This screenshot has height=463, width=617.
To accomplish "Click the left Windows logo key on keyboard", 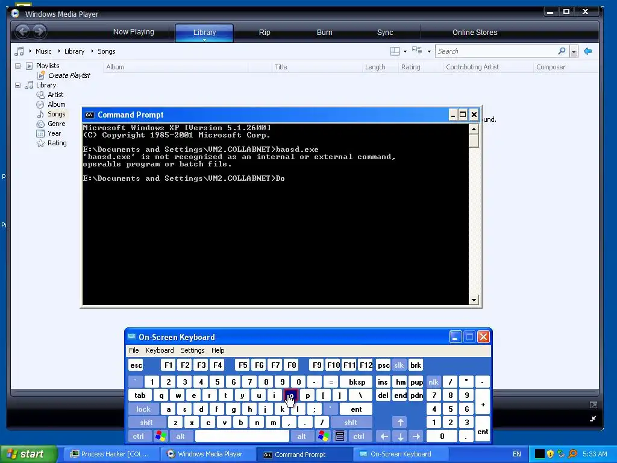I will point(160,436).
